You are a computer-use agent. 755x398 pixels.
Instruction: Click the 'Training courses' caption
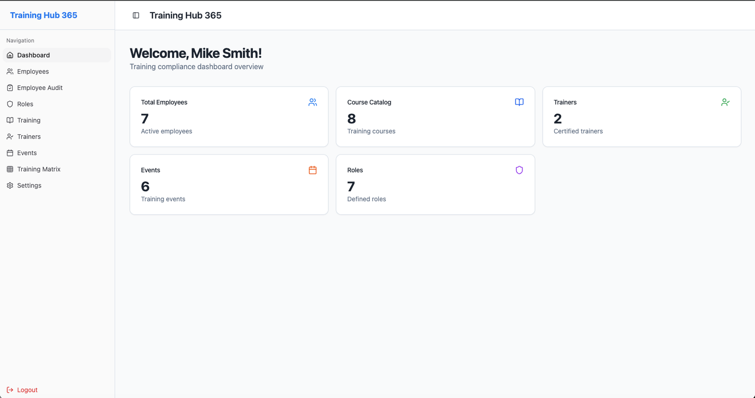[371, 131]
